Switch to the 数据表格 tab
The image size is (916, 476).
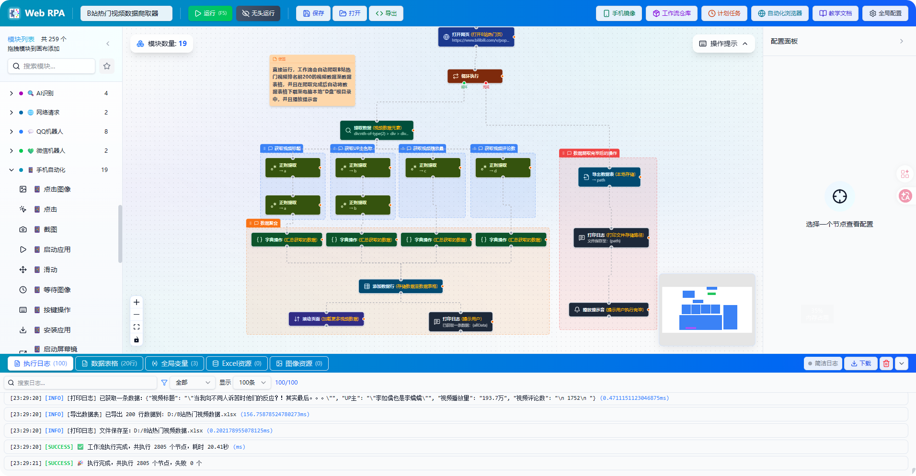point(109,363)
